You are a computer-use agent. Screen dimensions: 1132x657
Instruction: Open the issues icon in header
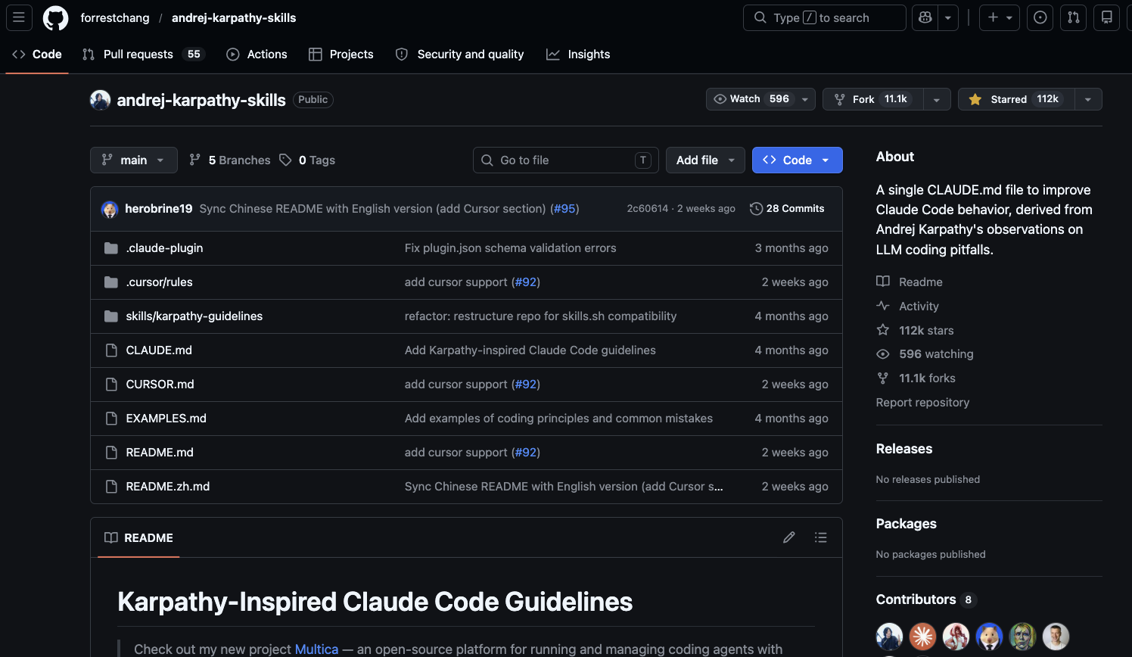tap(1040, 17)
